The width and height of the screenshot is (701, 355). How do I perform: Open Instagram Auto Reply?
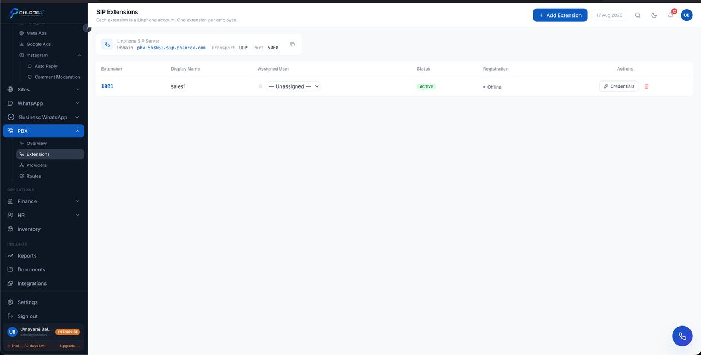(x=46, y=66)
